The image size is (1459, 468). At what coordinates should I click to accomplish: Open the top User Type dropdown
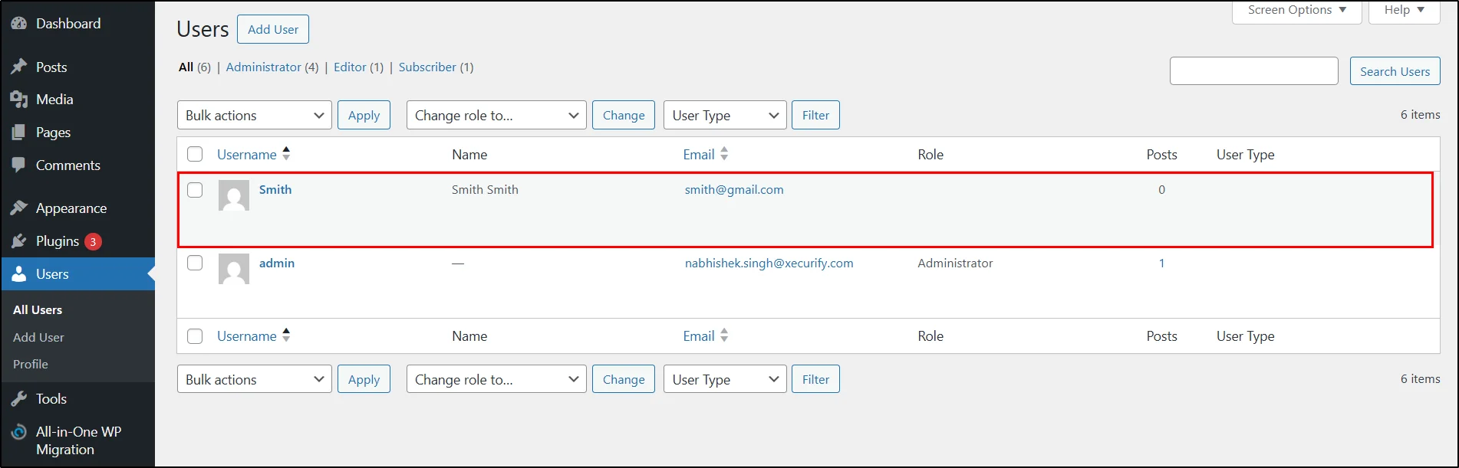click(725, 116)
